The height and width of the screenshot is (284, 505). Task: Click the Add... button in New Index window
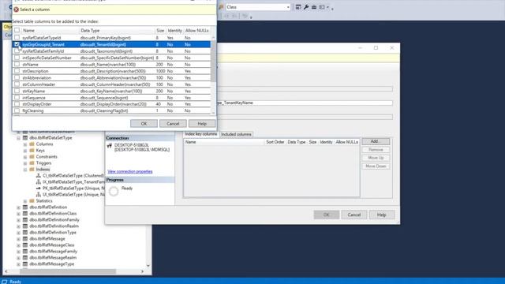point(376,141)
